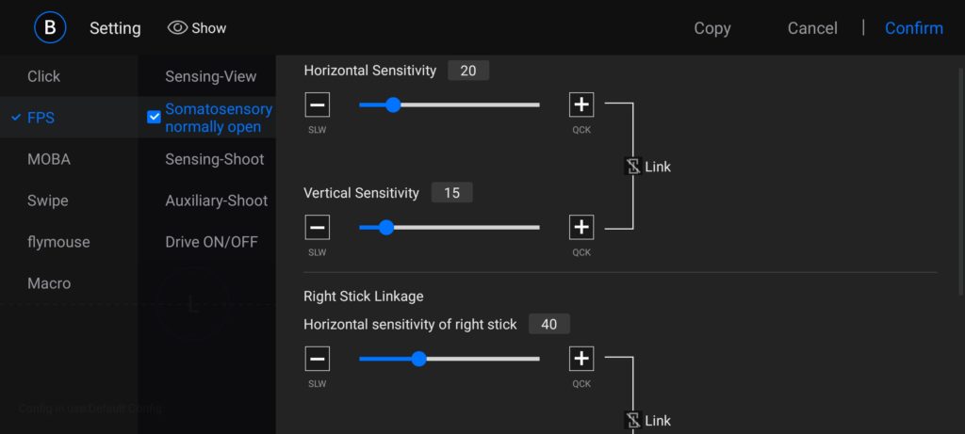Increase Horizontal Sensitivity with plus icon

click(581, 105)
